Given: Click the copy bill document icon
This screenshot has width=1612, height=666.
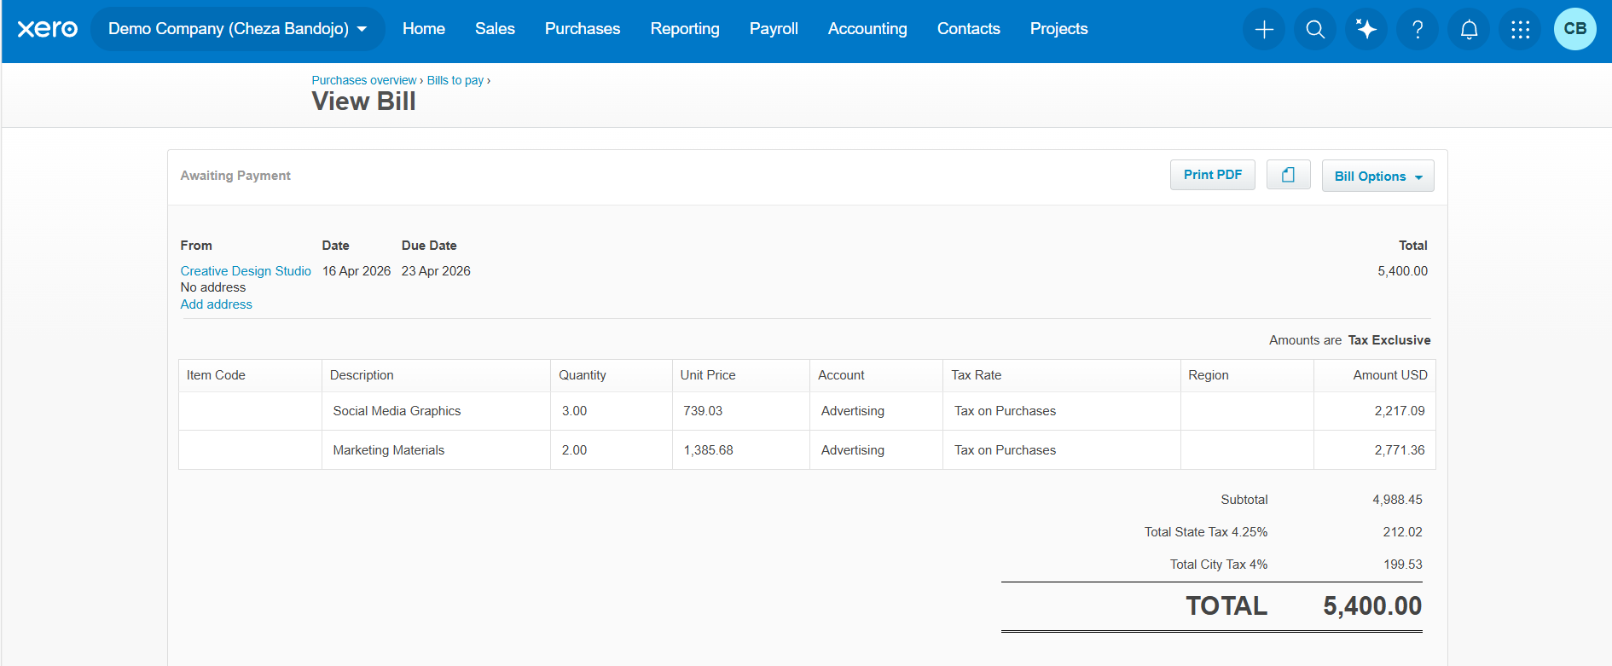Looking at the screenshot, I should pos(1288,175).
